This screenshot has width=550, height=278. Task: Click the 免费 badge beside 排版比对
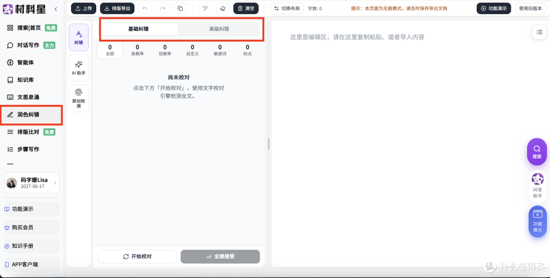(49, 132)
